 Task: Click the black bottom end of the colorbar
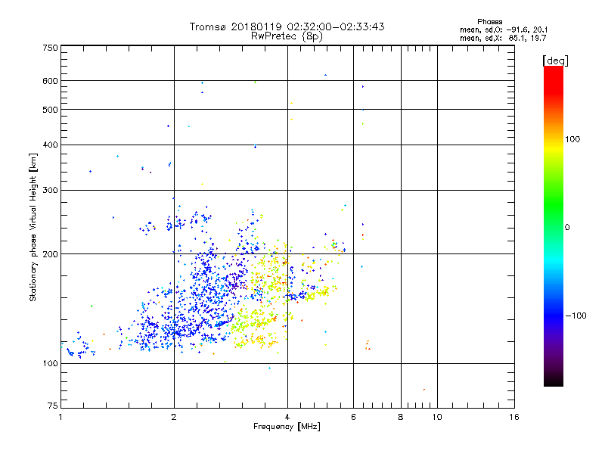[554, 381]
